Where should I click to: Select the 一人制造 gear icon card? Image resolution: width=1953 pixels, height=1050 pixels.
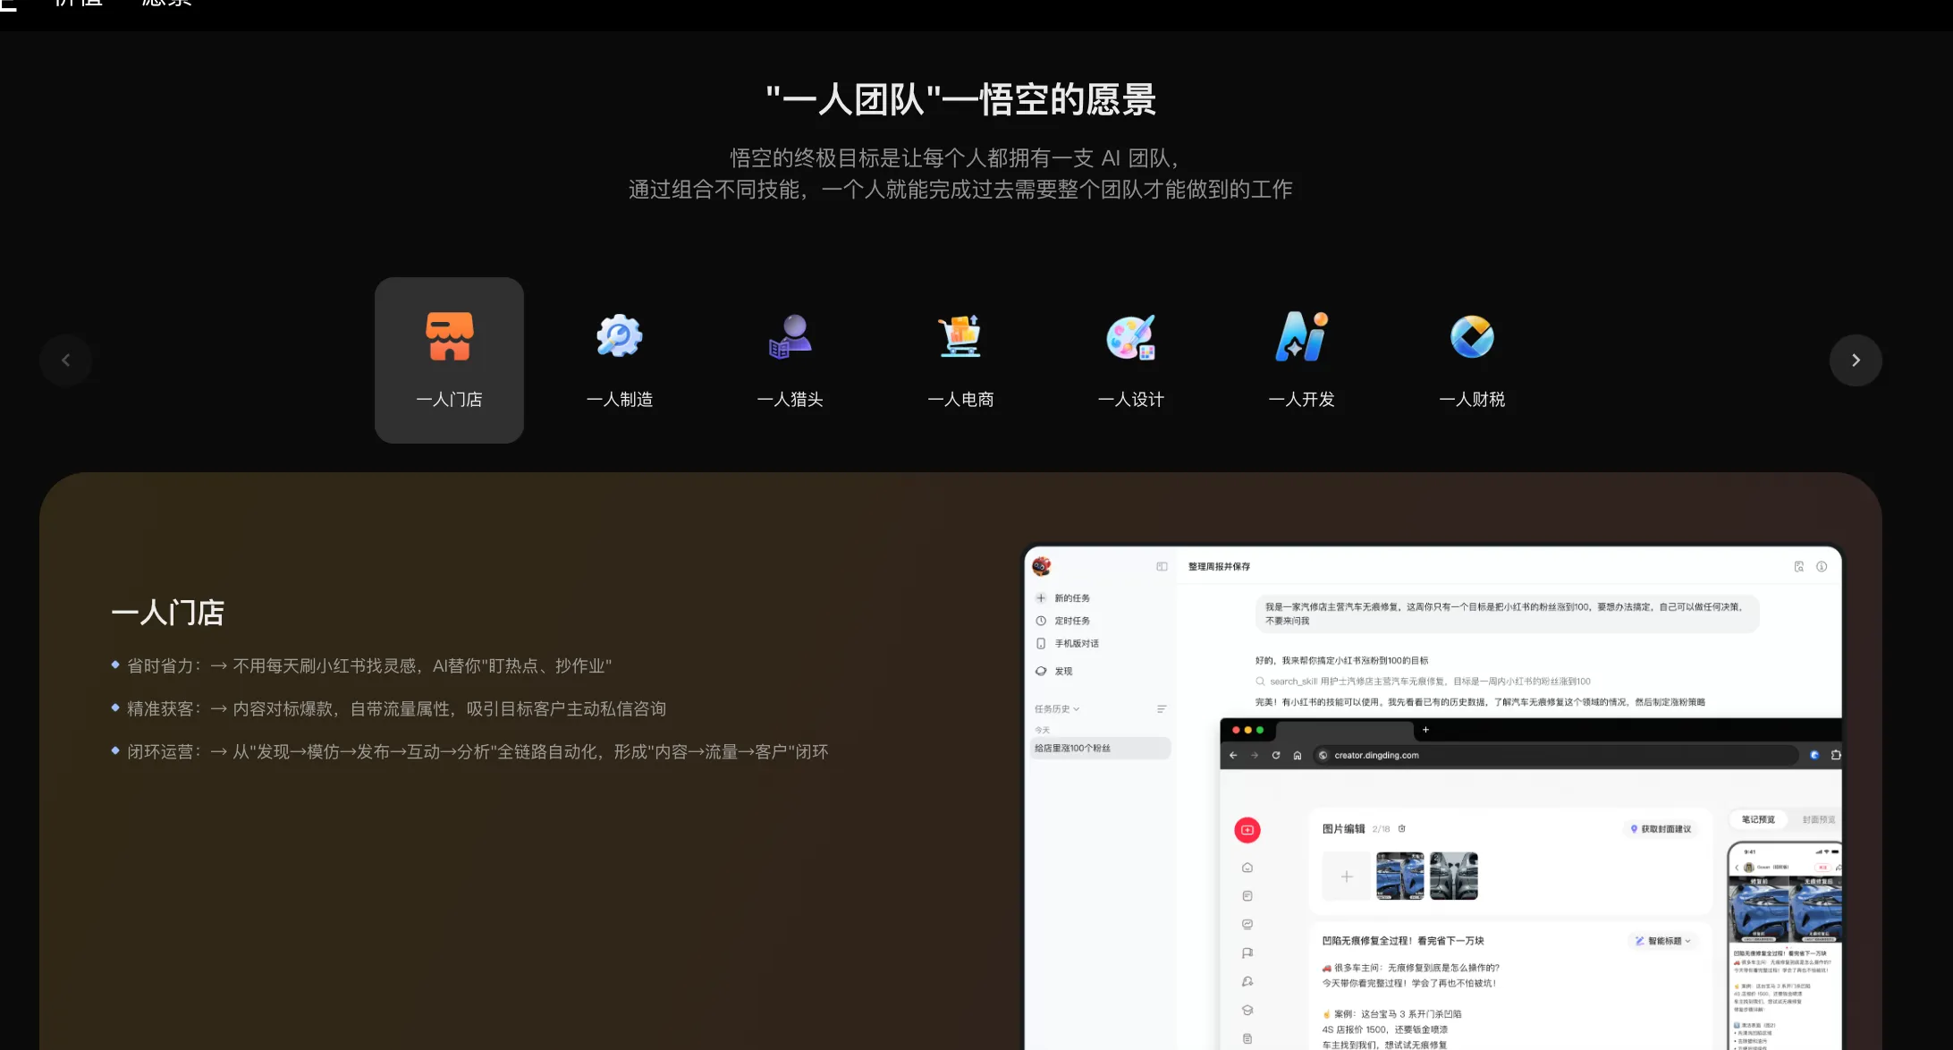620,360
